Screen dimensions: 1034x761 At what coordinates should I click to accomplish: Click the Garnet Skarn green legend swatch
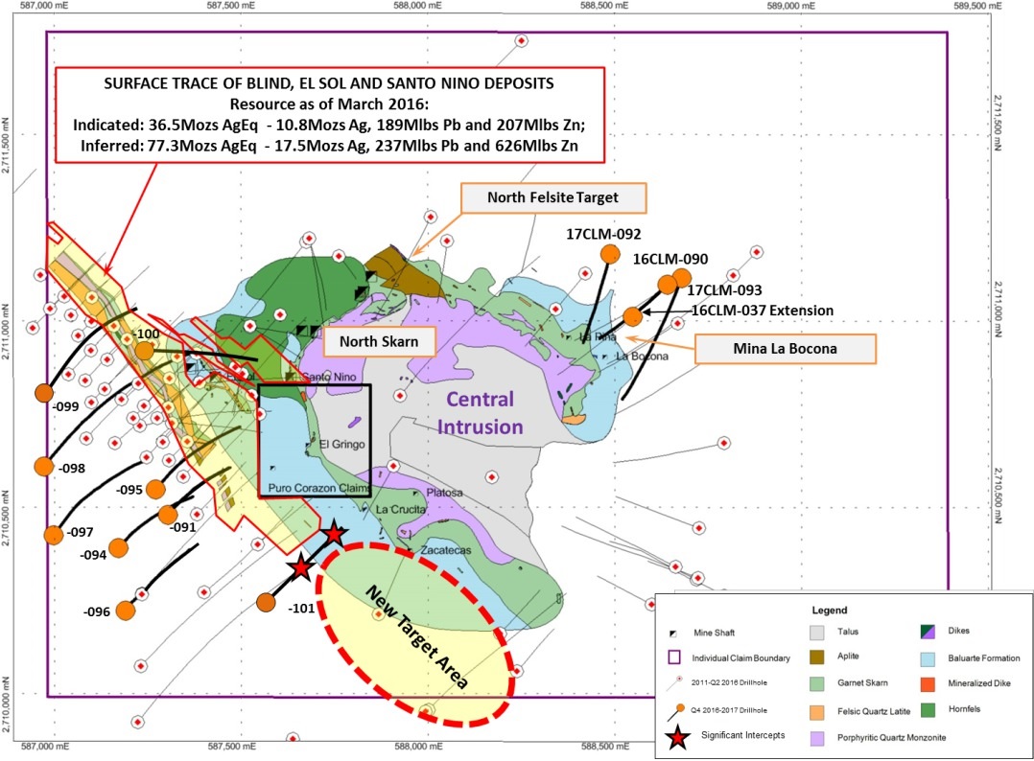point(816,683)
